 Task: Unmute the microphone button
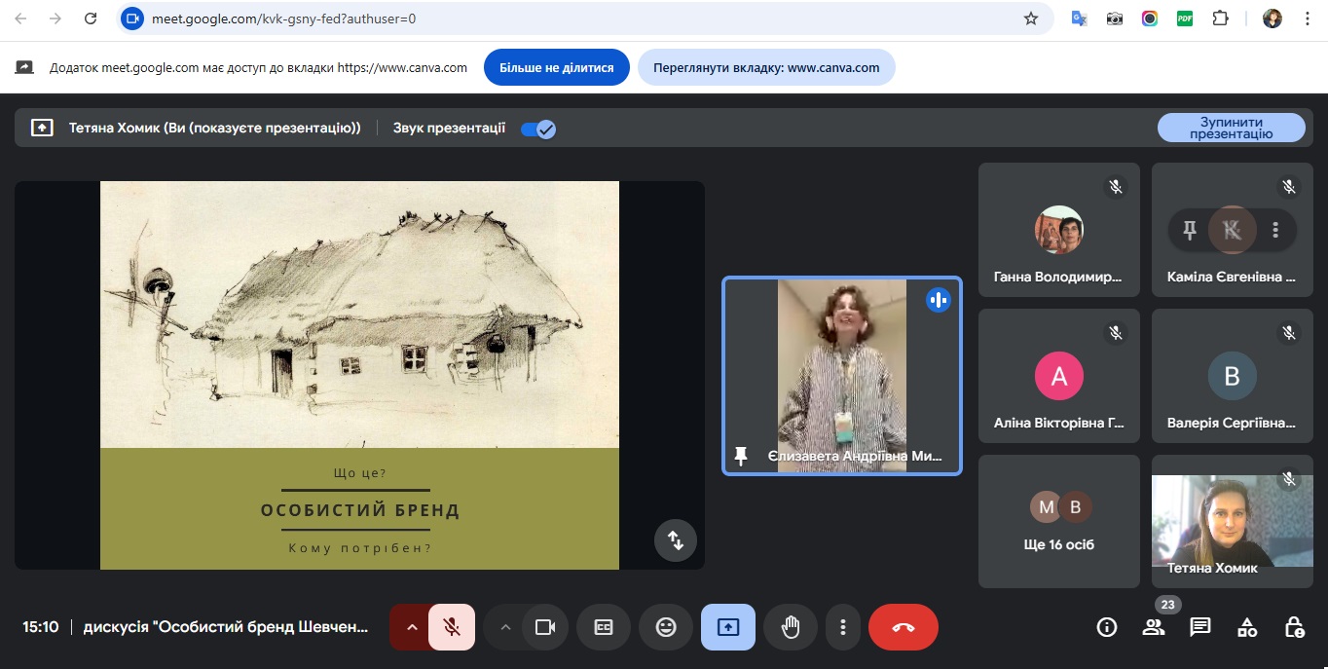[x=452, y=627]
